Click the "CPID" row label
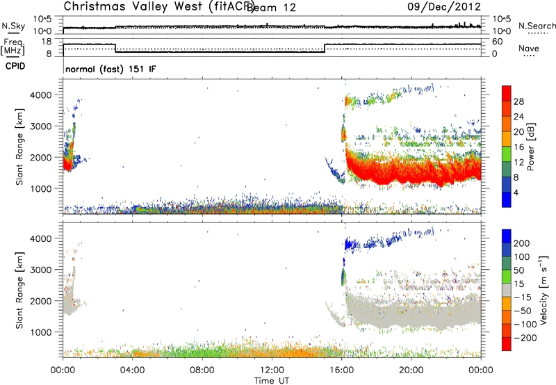Image resolution: width=556 pixels, height=385 pixels. (x=15, y=66)
